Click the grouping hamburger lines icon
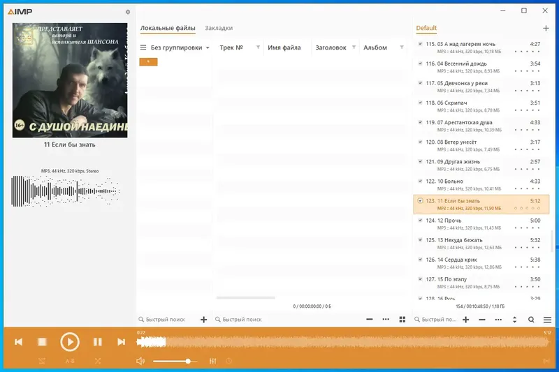This screenshot has width=559, height=372. point(143,47)
